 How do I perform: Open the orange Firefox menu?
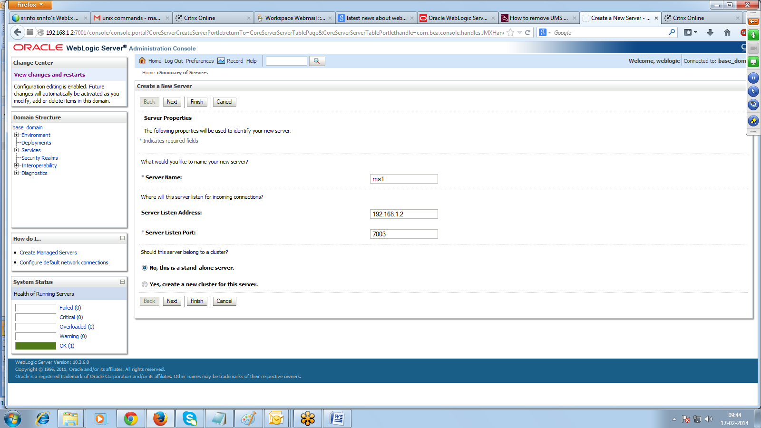29,4
